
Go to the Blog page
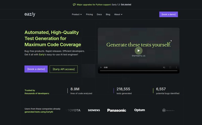tap(108, 14)
